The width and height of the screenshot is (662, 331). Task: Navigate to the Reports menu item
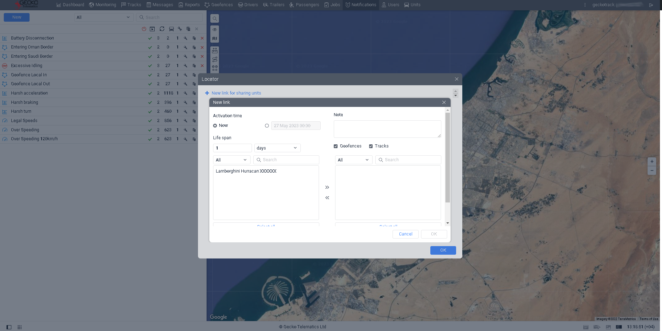pyautogui.click(x=189, y=4)
